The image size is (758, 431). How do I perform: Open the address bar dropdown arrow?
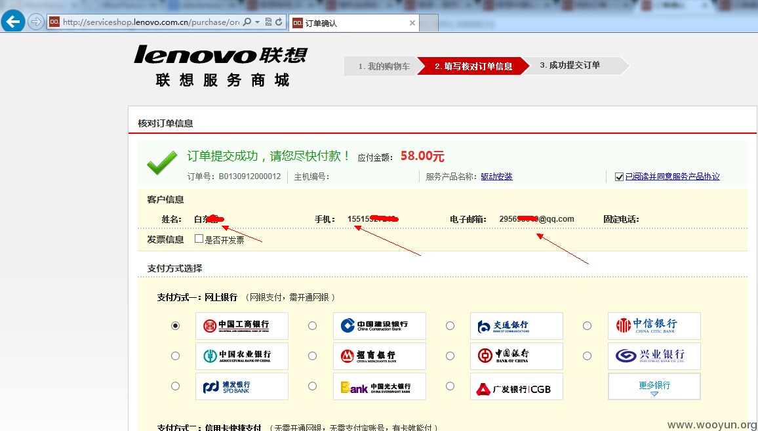click(257, 22)
